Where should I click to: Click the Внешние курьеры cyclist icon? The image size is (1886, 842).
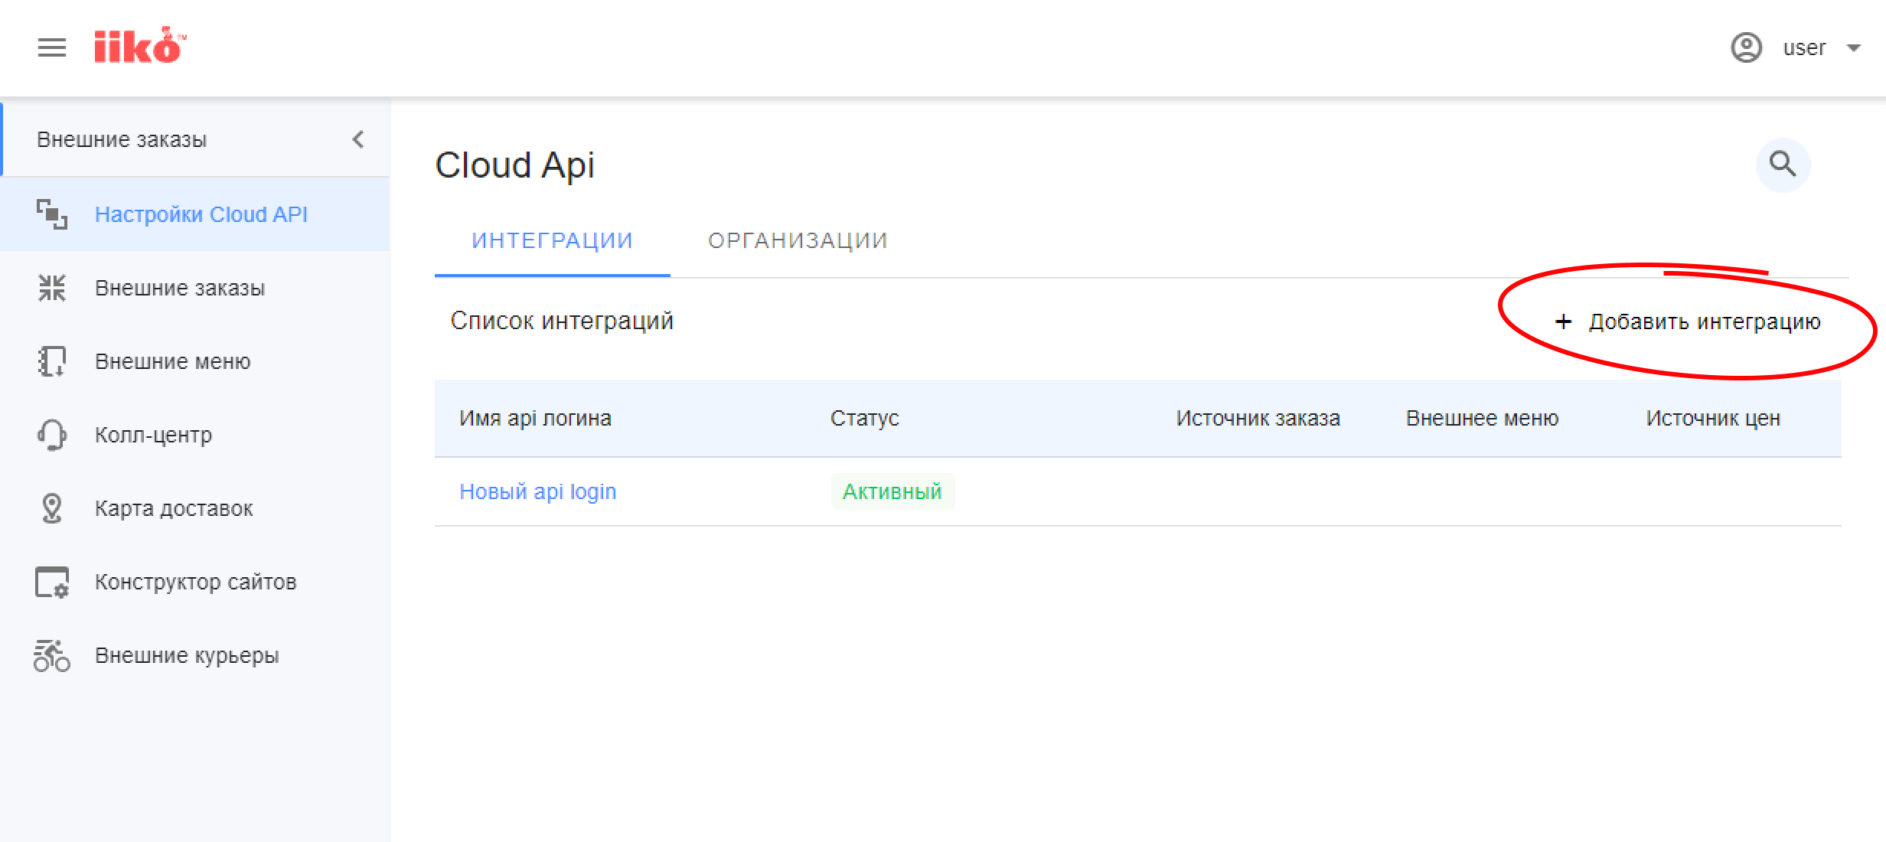pos(52,655)
